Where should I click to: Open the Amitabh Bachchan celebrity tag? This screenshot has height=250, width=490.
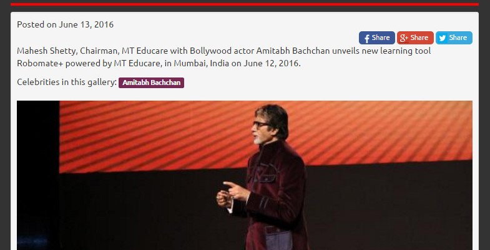coord(151,82)
